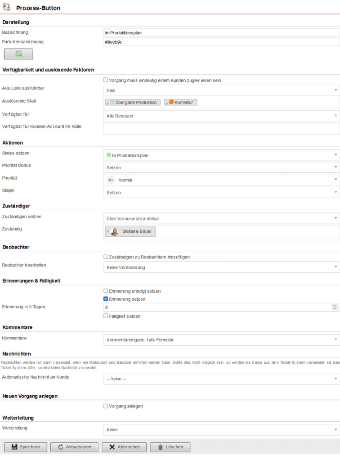This screenshot has width=340, height=461.
Task: Remove Stefanie Bauer from Zuständig
Action: (x=108, y=231)
